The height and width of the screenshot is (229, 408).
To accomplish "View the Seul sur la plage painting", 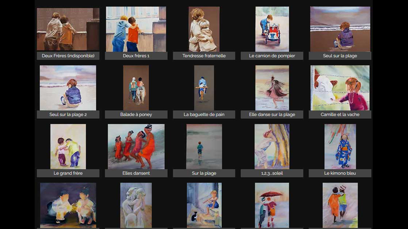I will 340,29.
